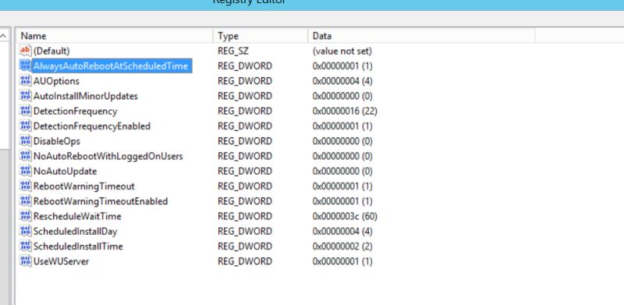
Task: Click the 0x00000001 (1) data of UseWUServer
Action: [x=342, y=261]
